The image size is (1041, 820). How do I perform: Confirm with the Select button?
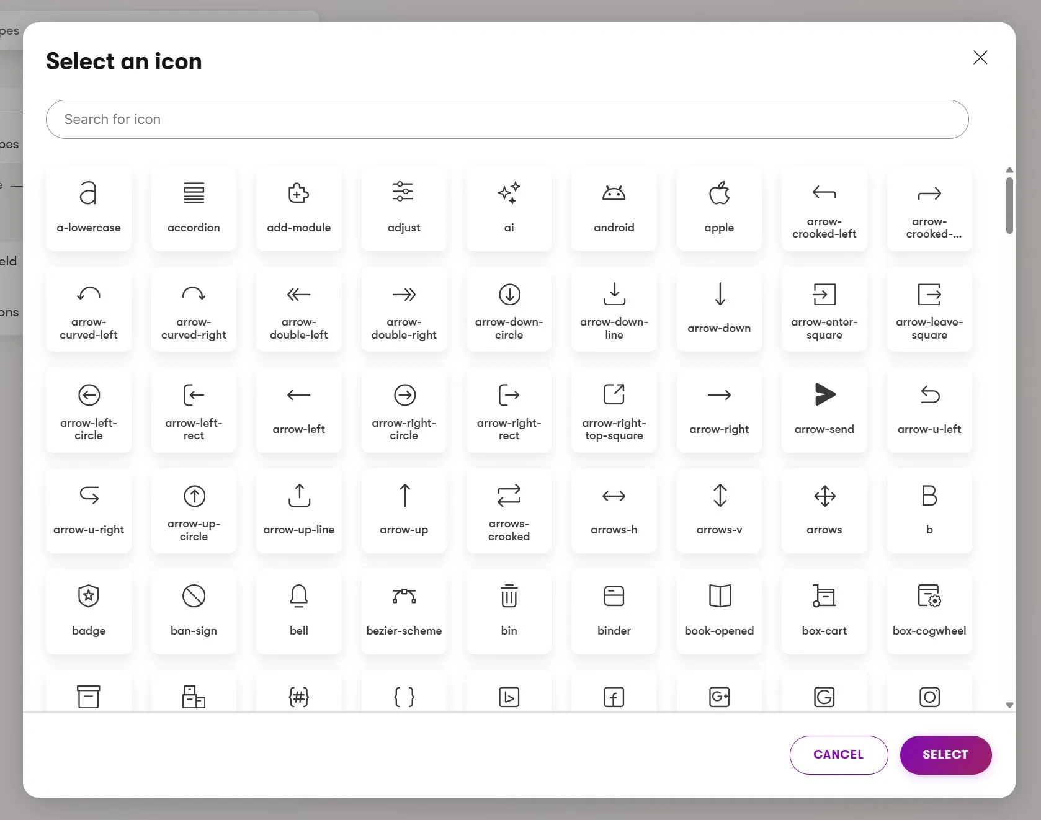[x=945, y=755]
